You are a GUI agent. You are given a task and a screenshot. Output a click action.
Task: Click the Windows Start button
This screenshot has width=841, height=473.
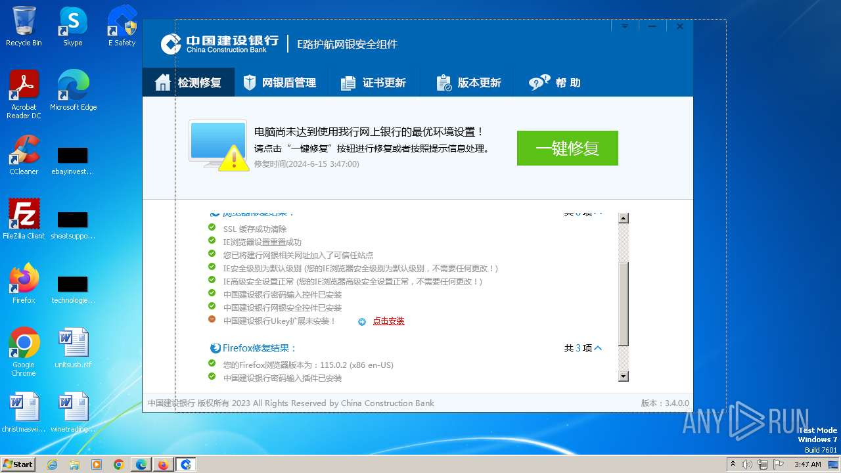tap(18, 464)
